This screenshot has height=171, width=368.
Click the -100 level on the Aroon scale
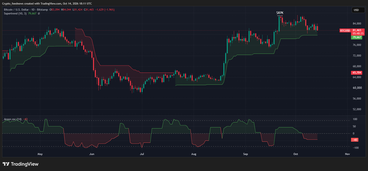point(355,148)
